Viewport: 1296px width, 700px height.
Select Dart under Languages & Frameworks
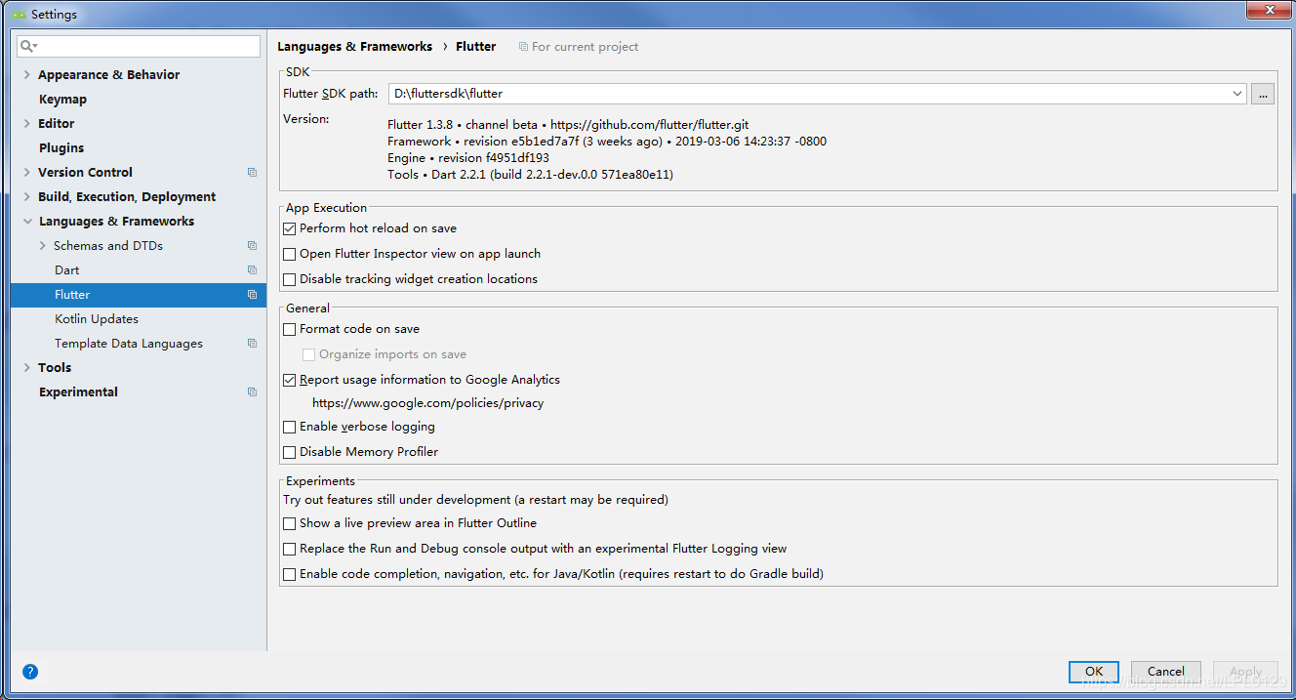(x=67, y=270)
